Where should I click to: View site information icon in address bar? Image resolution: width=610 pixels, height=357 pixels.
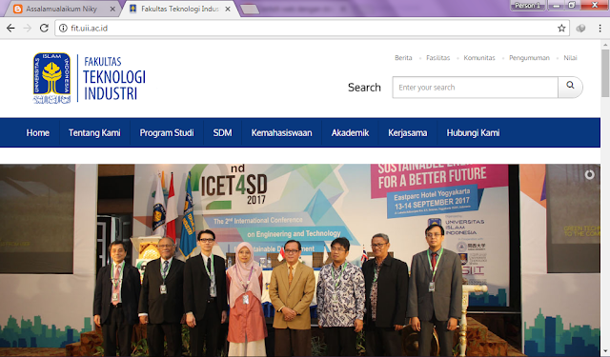[63, 29]
